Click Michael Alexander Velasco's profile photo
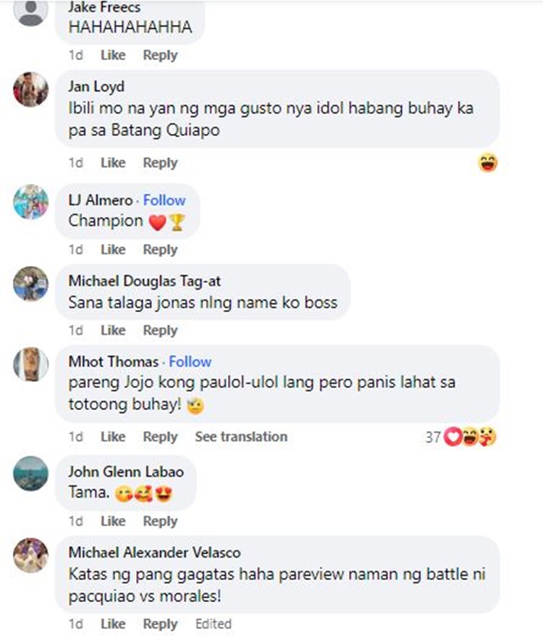The height and width of the screenshot is (641, 543). pyautogui.click(x=30, y=555)
